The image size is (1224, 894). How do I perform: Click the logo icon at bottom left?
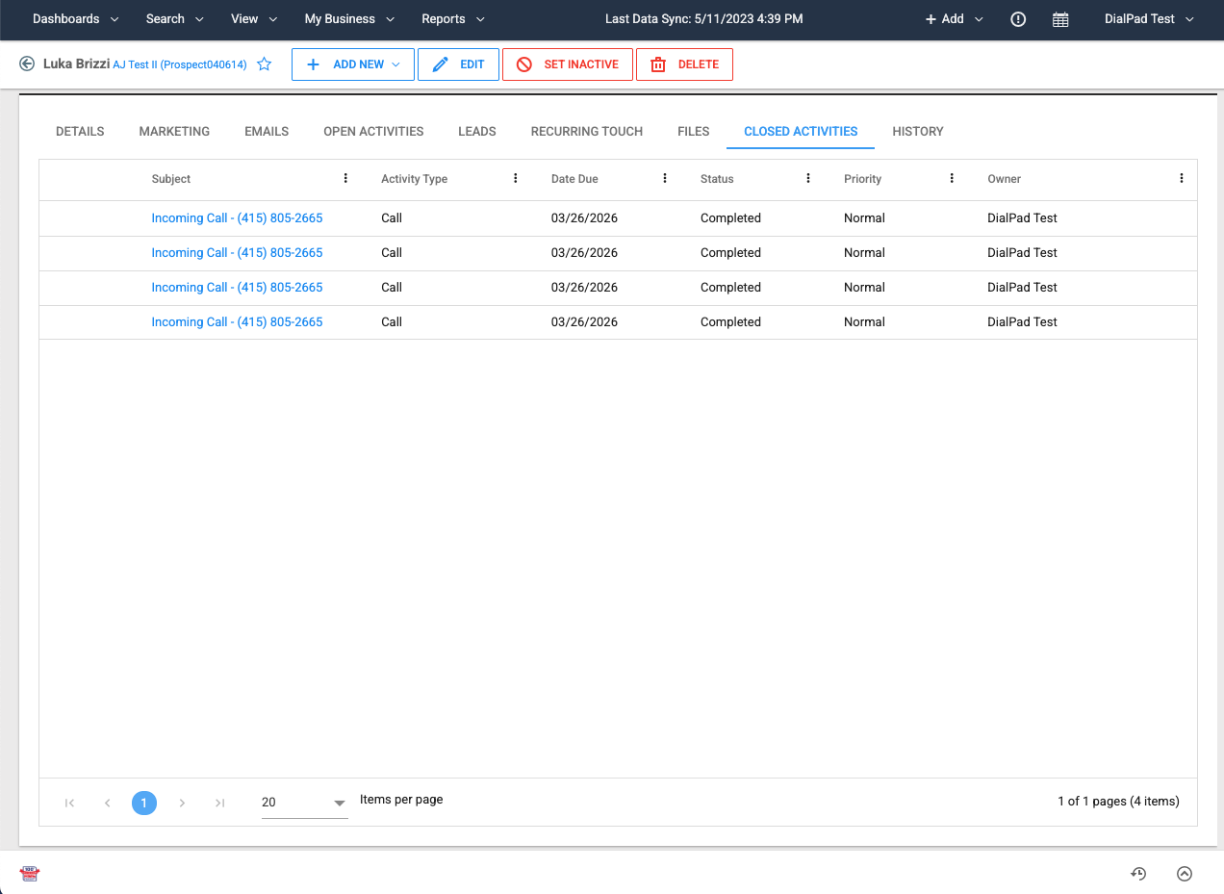coord(30,874)
